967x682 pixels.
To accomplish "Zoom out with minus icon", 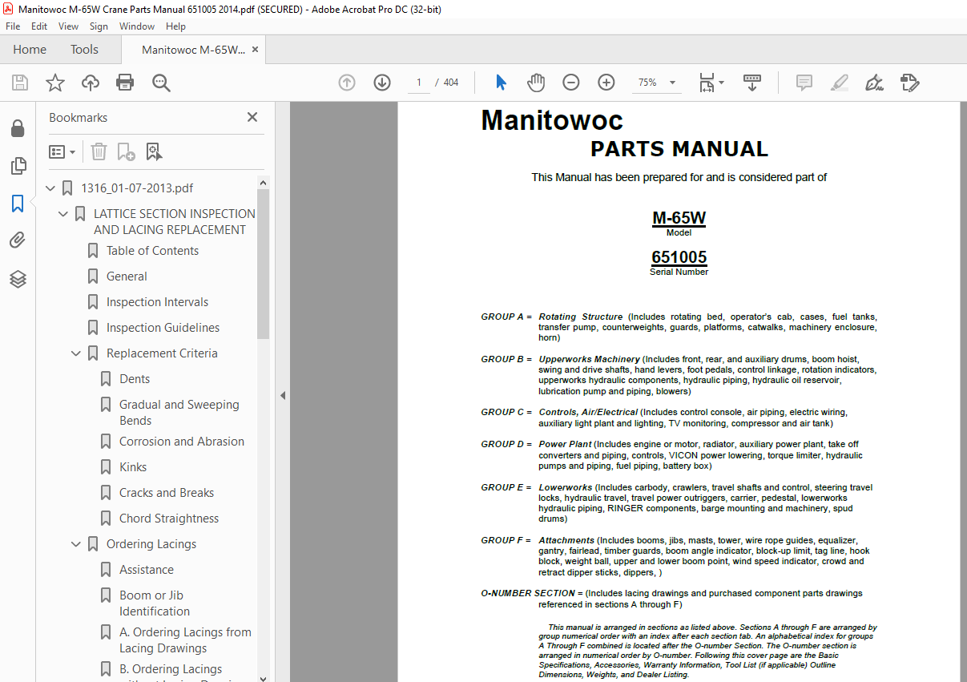I will tap(571, 83).
